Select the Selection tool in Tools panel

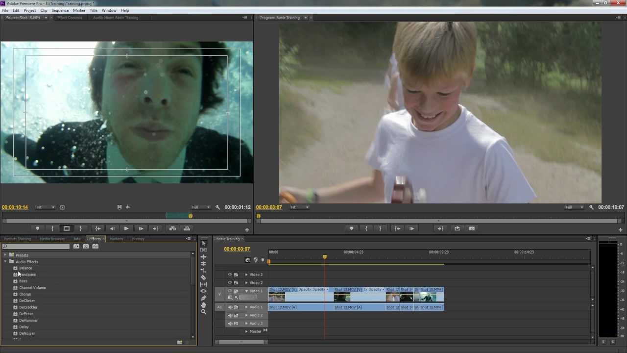point(204,243)
